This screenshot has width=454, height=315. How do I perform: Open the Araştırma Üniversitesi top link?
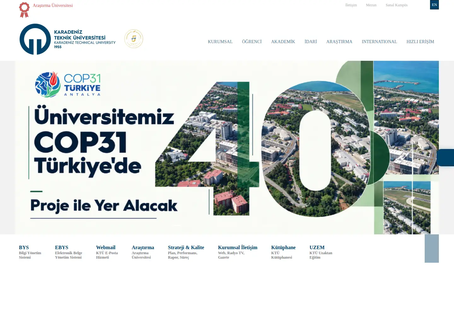53,5
